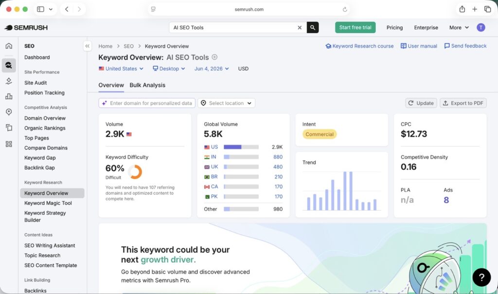Select the SEO toolkit icon in left rail

tap(9, 65)
